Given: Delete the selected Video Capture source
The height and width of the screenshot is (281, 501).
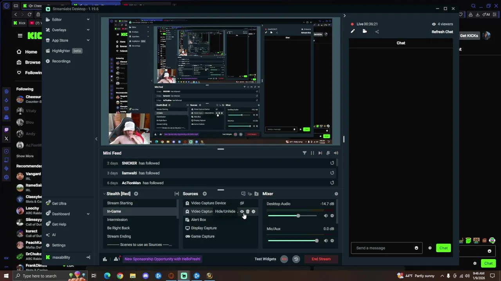Looking at the screenshot, I should [x=247, y=212].
